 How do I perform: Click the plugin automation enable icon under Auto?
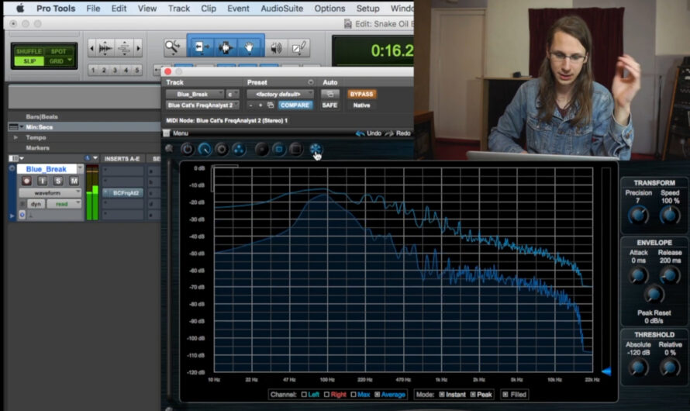[x=329, y=94]
